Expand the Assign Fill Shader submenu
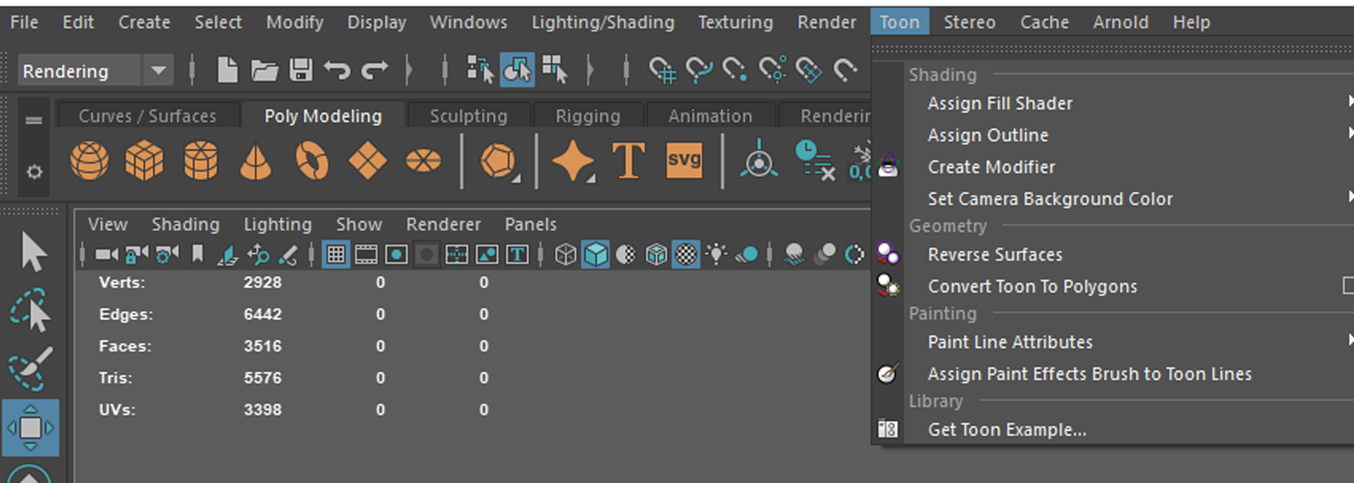1354x483 pixels. tap(1000, 104)
